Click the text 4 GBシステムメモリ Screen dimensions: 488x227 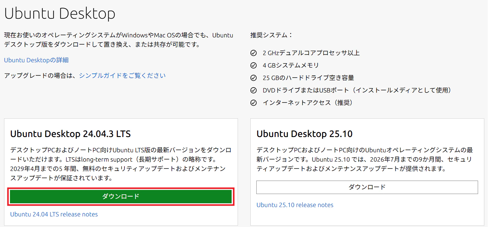point(291,65)
